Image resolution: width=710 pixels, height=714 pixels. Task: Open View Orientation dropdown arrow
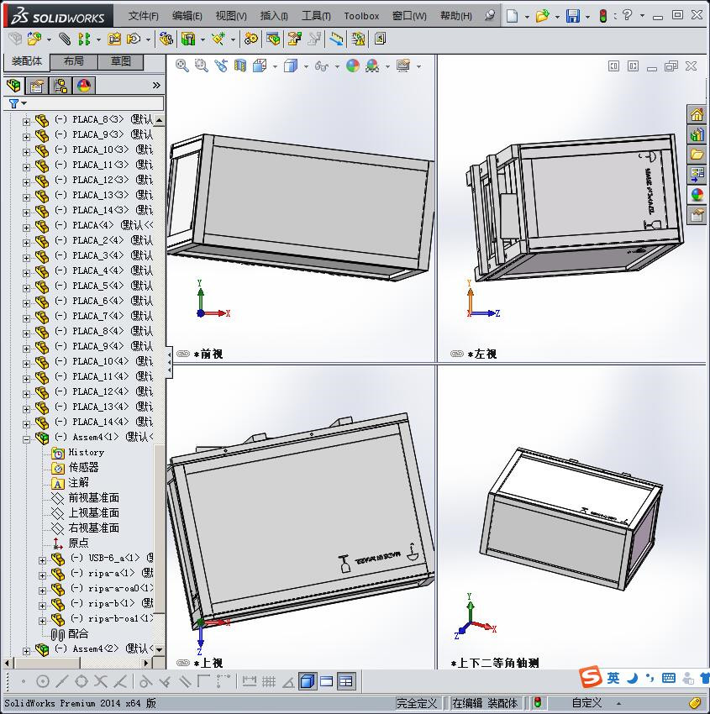275,66
